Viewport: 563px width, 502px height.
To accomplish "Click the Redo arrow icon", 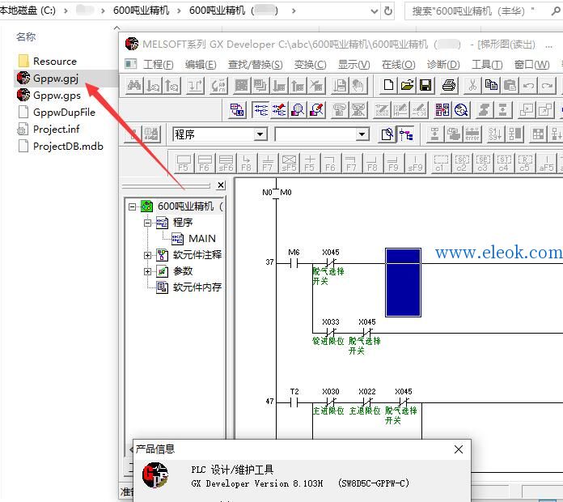I will tap(547, 86).
